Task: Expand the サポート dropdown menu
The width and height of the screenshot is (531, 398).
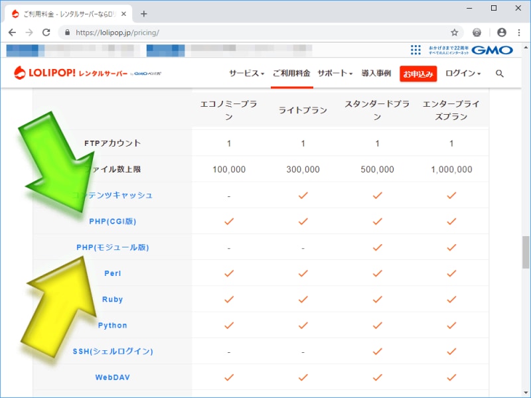Action: point(335,73)
